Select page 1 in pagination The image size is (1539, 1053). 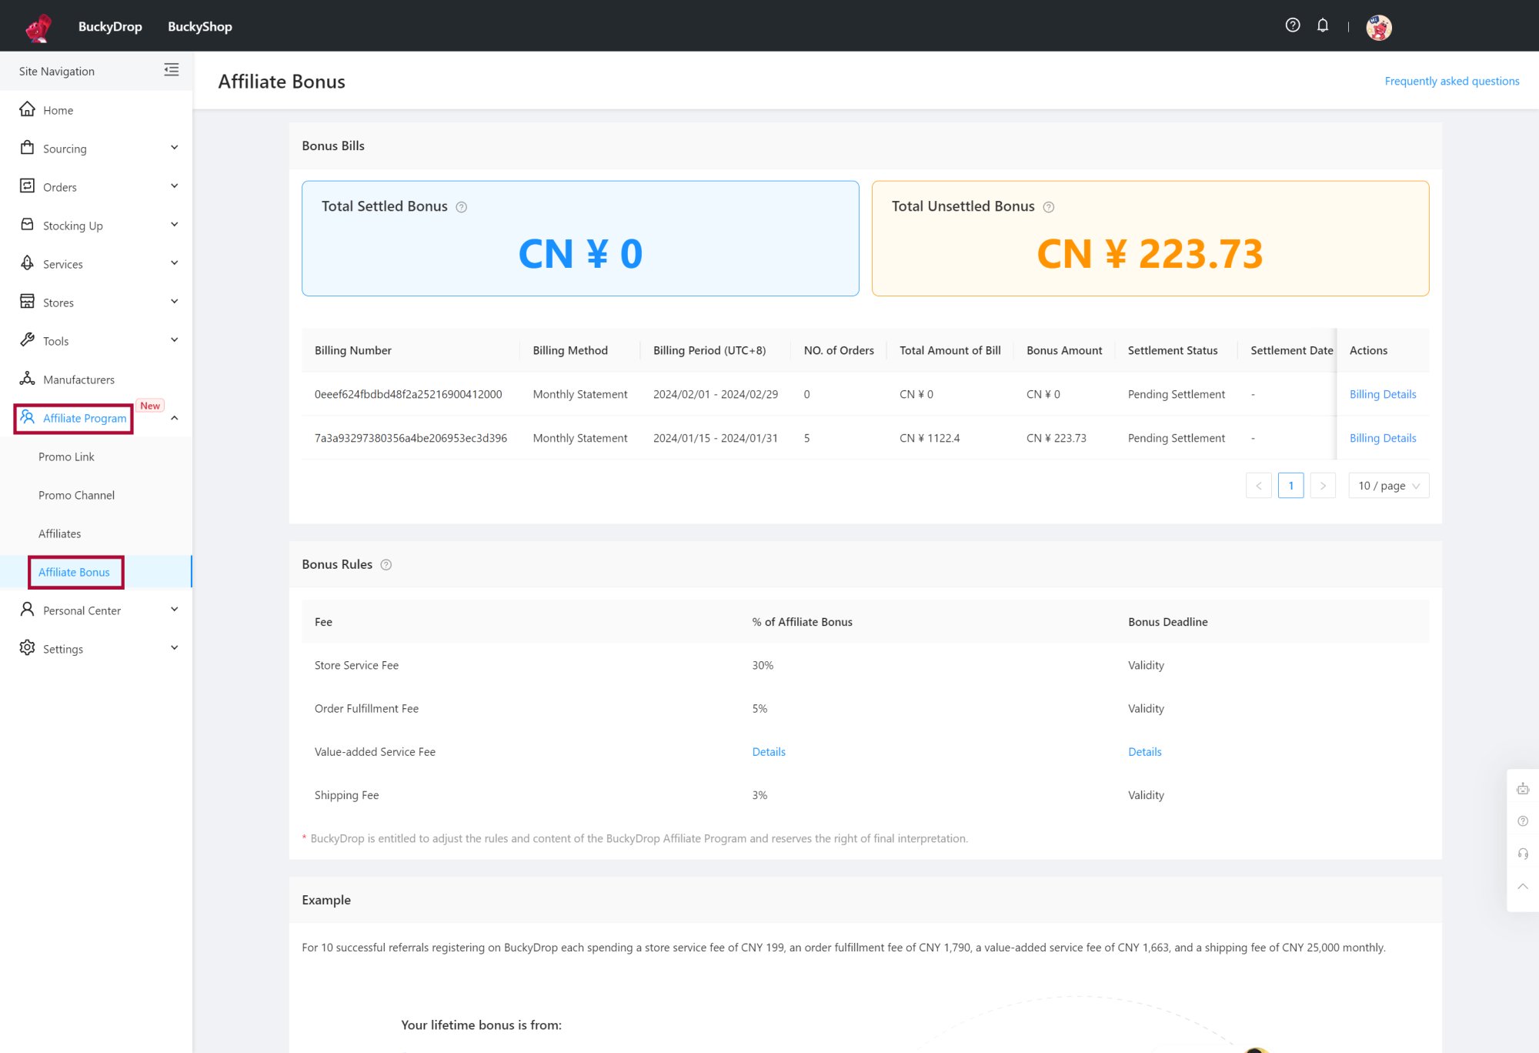pos(1291,486)
